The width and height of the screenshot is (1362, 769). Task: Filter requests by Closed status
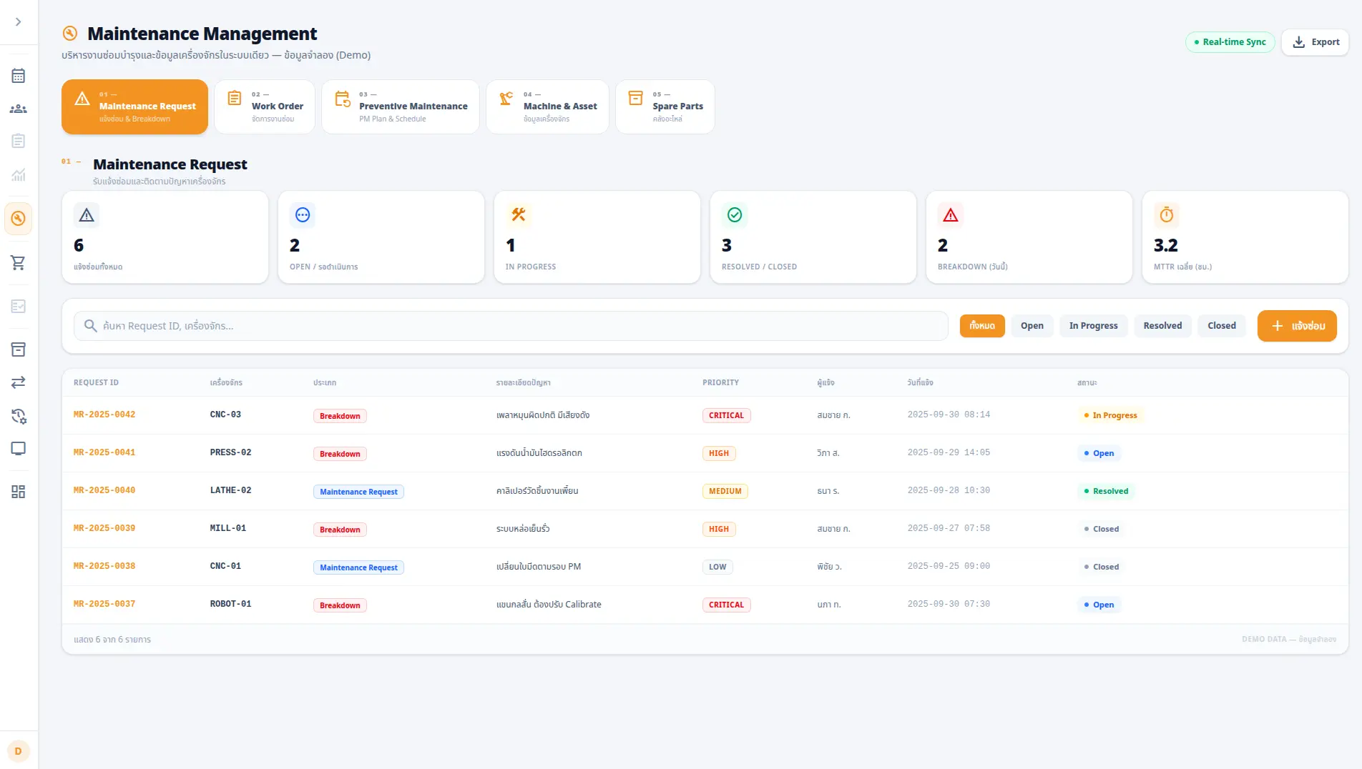[x=1222, y=326]
